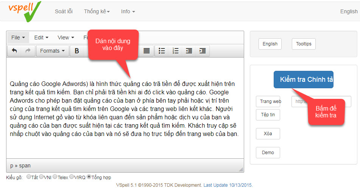Open the View menu in the editor
Viewport: 360px width, 189px height.
pyautogui.click(x=65, y=37)
